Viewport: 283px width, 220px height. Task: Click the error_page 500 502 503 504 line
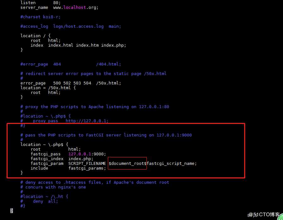click(71, 83)
